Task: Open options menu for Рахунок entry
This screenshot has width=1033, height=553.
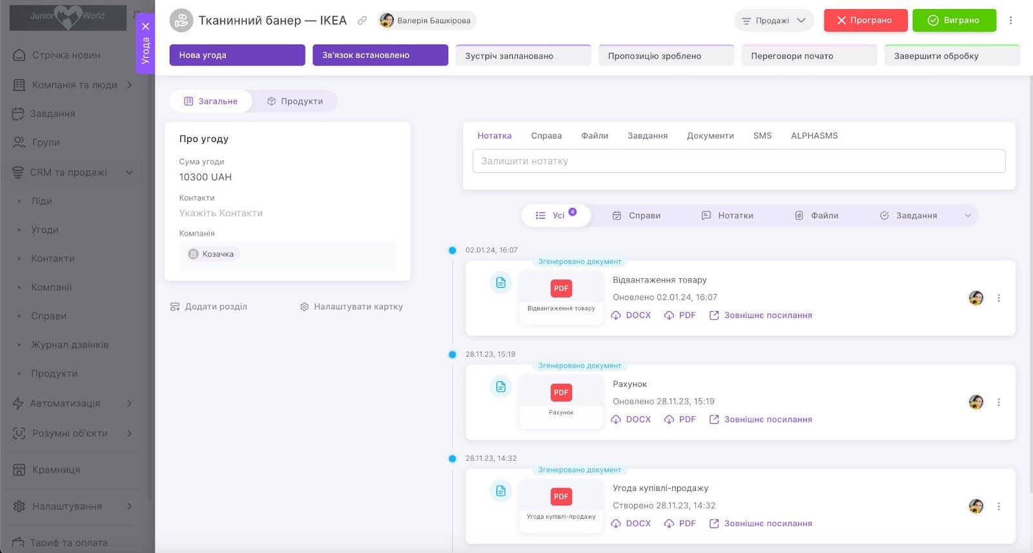Action: (998, 402)
